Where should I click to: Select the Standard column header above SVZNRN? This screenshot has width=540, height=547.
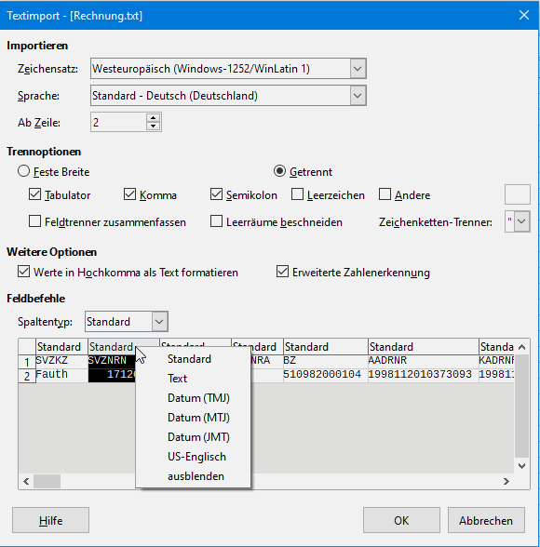[x=124, y=347]
